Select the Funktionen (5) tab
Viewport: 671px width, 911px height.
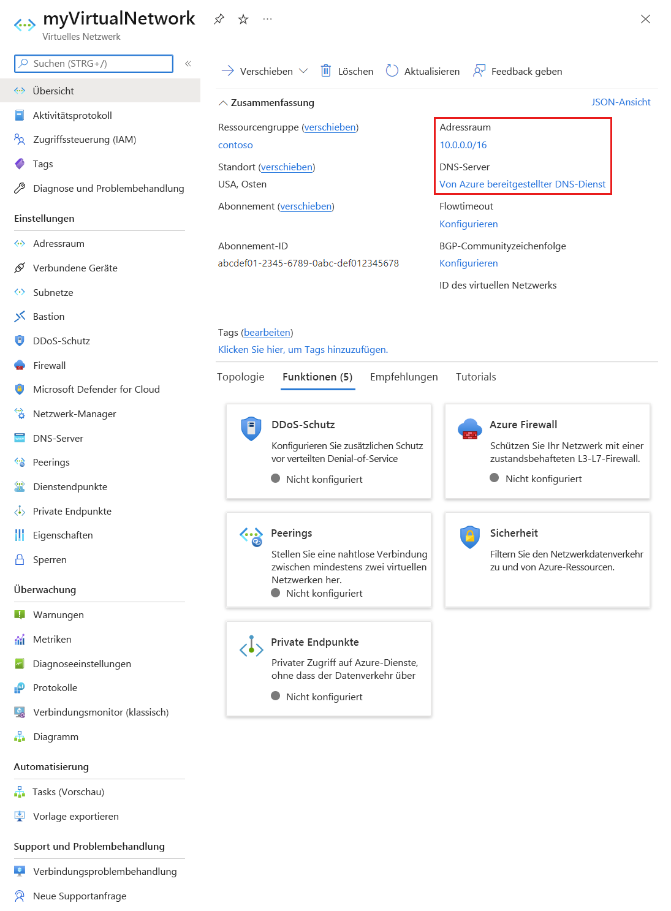click(x=317, y=377)
